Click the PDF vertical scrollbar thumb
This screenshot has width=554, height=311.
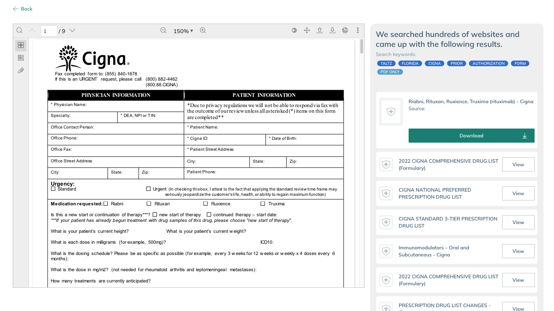362,46
